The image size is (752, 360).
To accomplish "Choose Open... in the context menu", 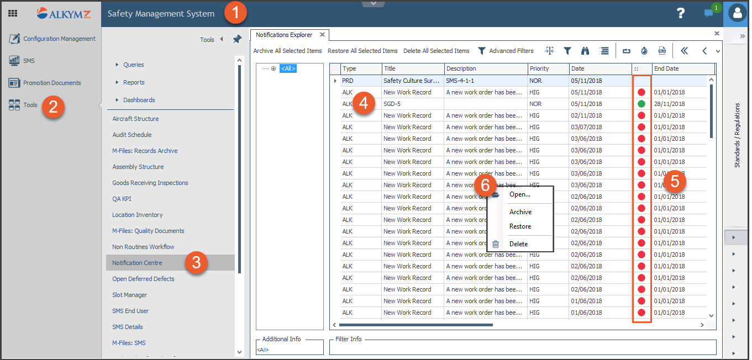I will 520,194.
